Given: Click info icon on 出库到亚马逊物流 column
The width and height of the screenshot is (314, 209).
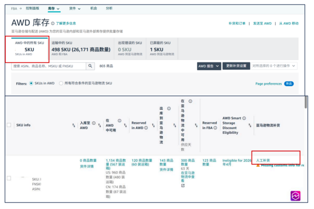Looking at the screenshot, I should click(x=169, y=108).
